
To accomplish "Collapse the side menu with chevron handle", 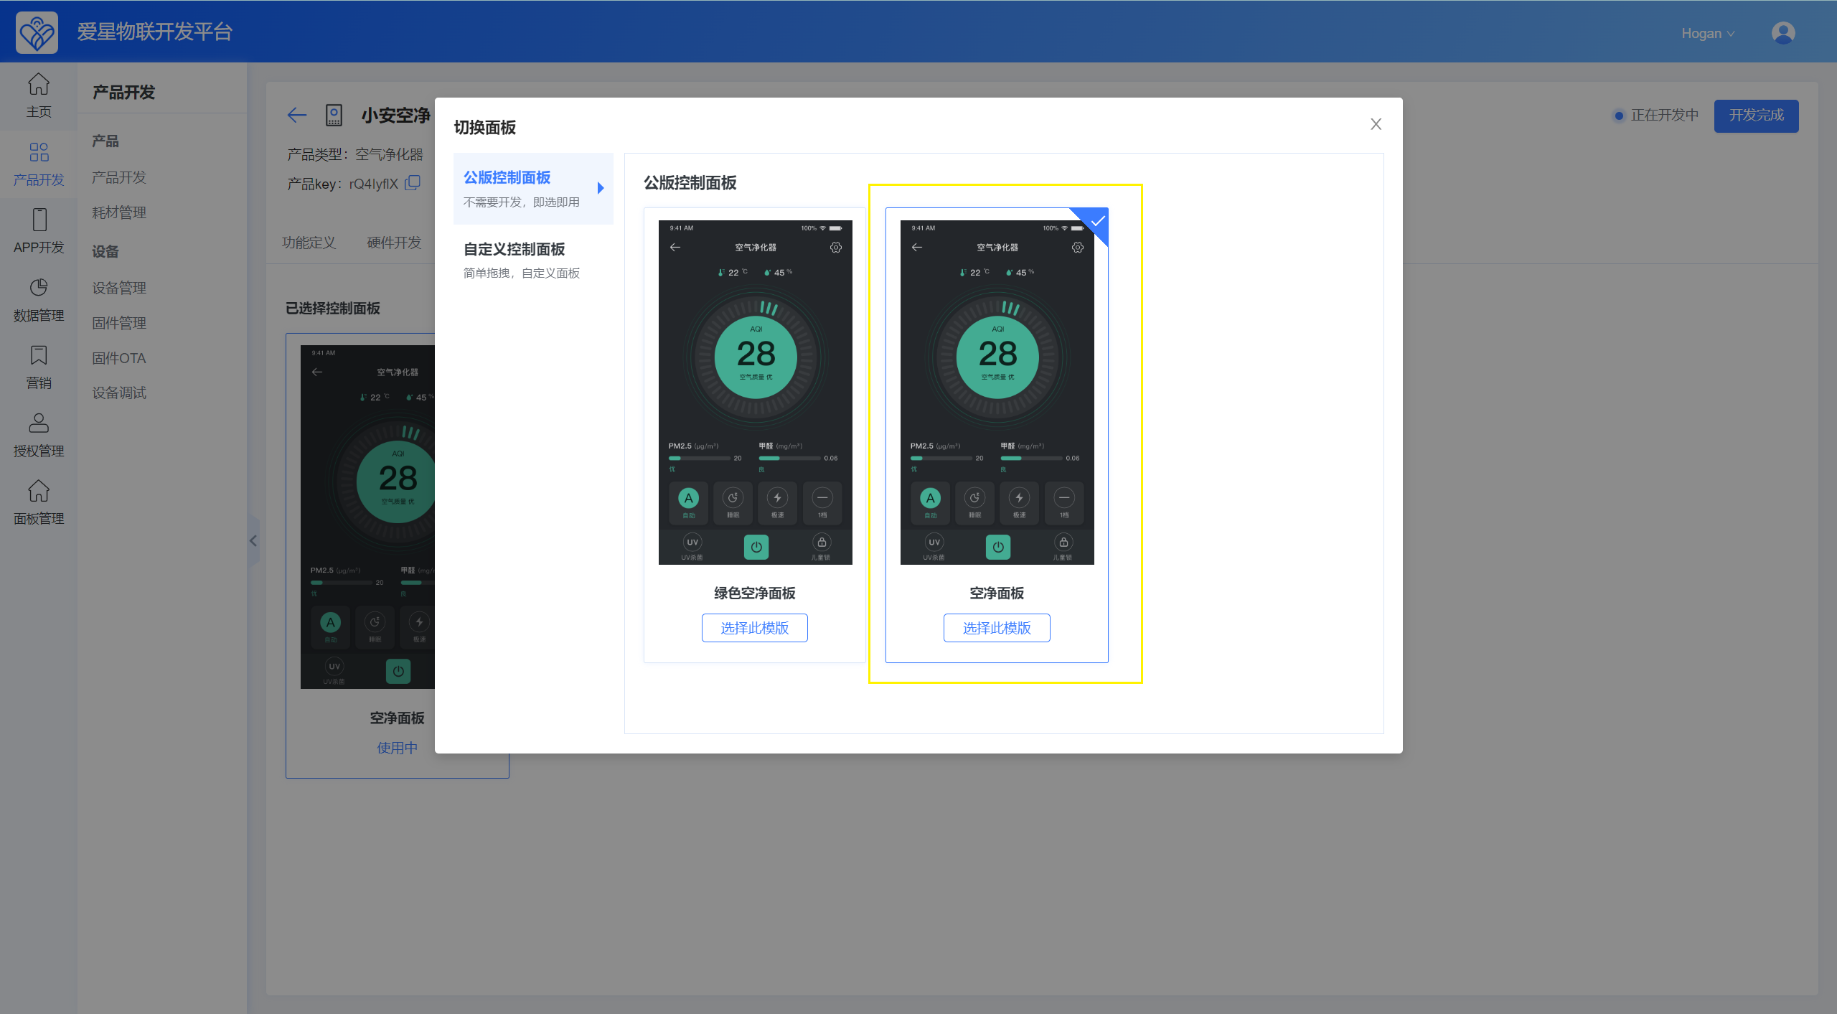I will click(x=253, y=540).
